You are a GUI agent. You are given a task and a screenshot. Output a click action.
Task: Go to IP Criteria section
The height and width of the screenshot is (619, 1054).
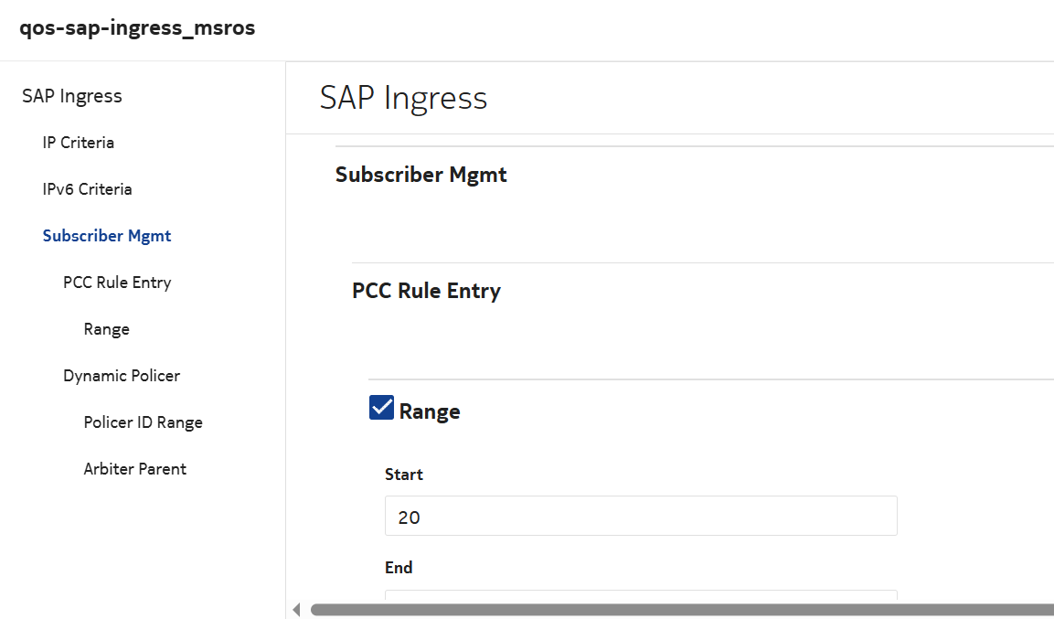tap(79, 143)
